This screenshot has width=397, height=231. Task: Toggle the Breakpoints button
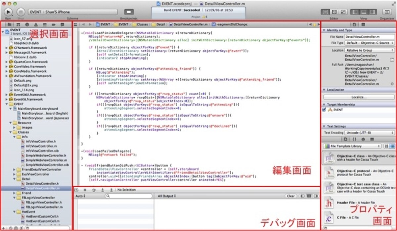pyautogui.click(x=129, y=12)
